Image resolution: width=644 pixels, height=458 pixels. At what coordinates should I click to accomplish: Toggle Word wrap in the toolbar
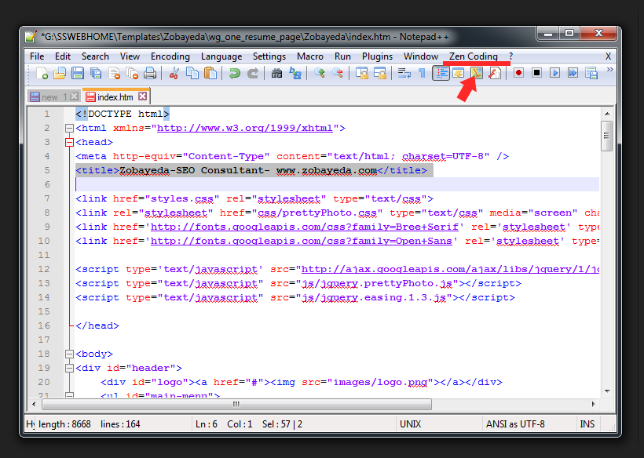click(404, 74)
